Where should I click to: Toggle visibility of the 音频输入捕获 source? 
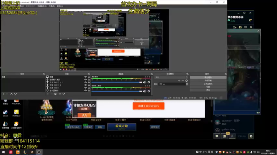(x=86, y=80)
